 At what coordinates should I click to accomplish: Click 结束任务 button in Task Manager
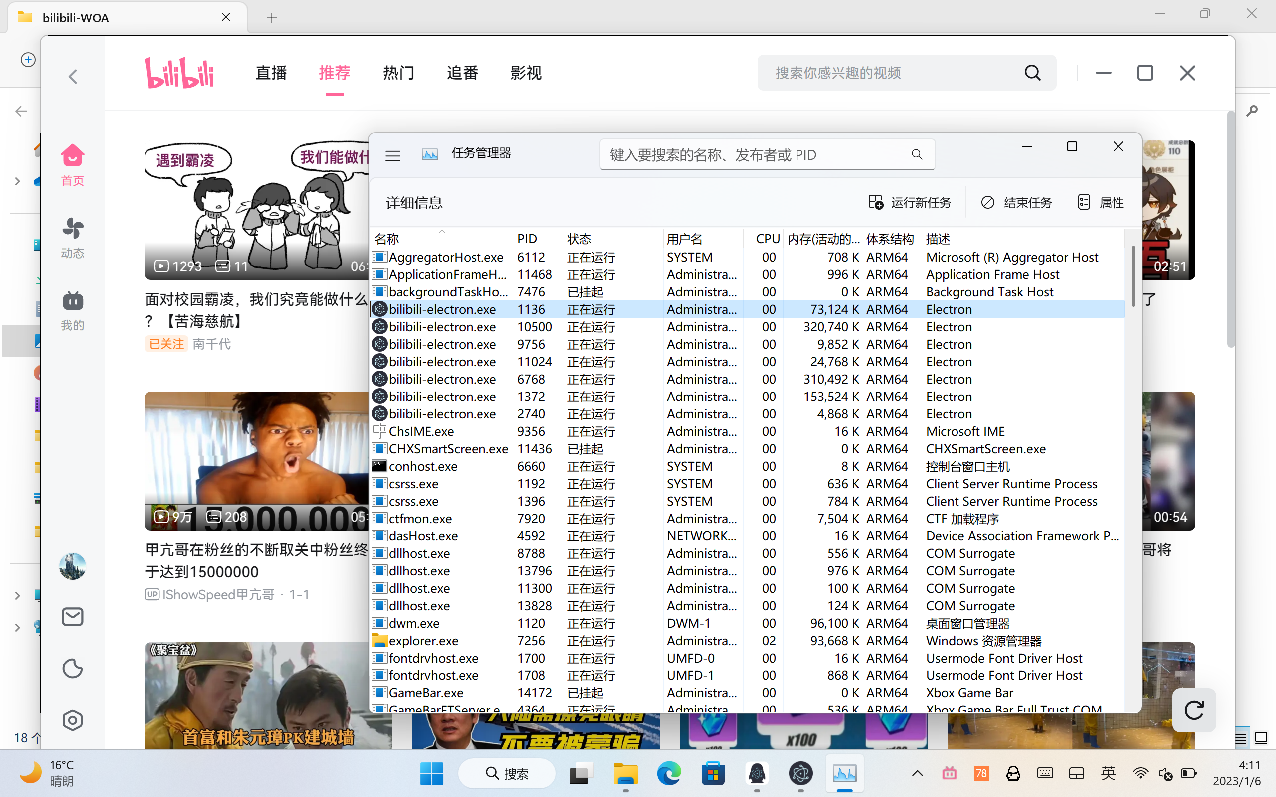click(1016, 202)
